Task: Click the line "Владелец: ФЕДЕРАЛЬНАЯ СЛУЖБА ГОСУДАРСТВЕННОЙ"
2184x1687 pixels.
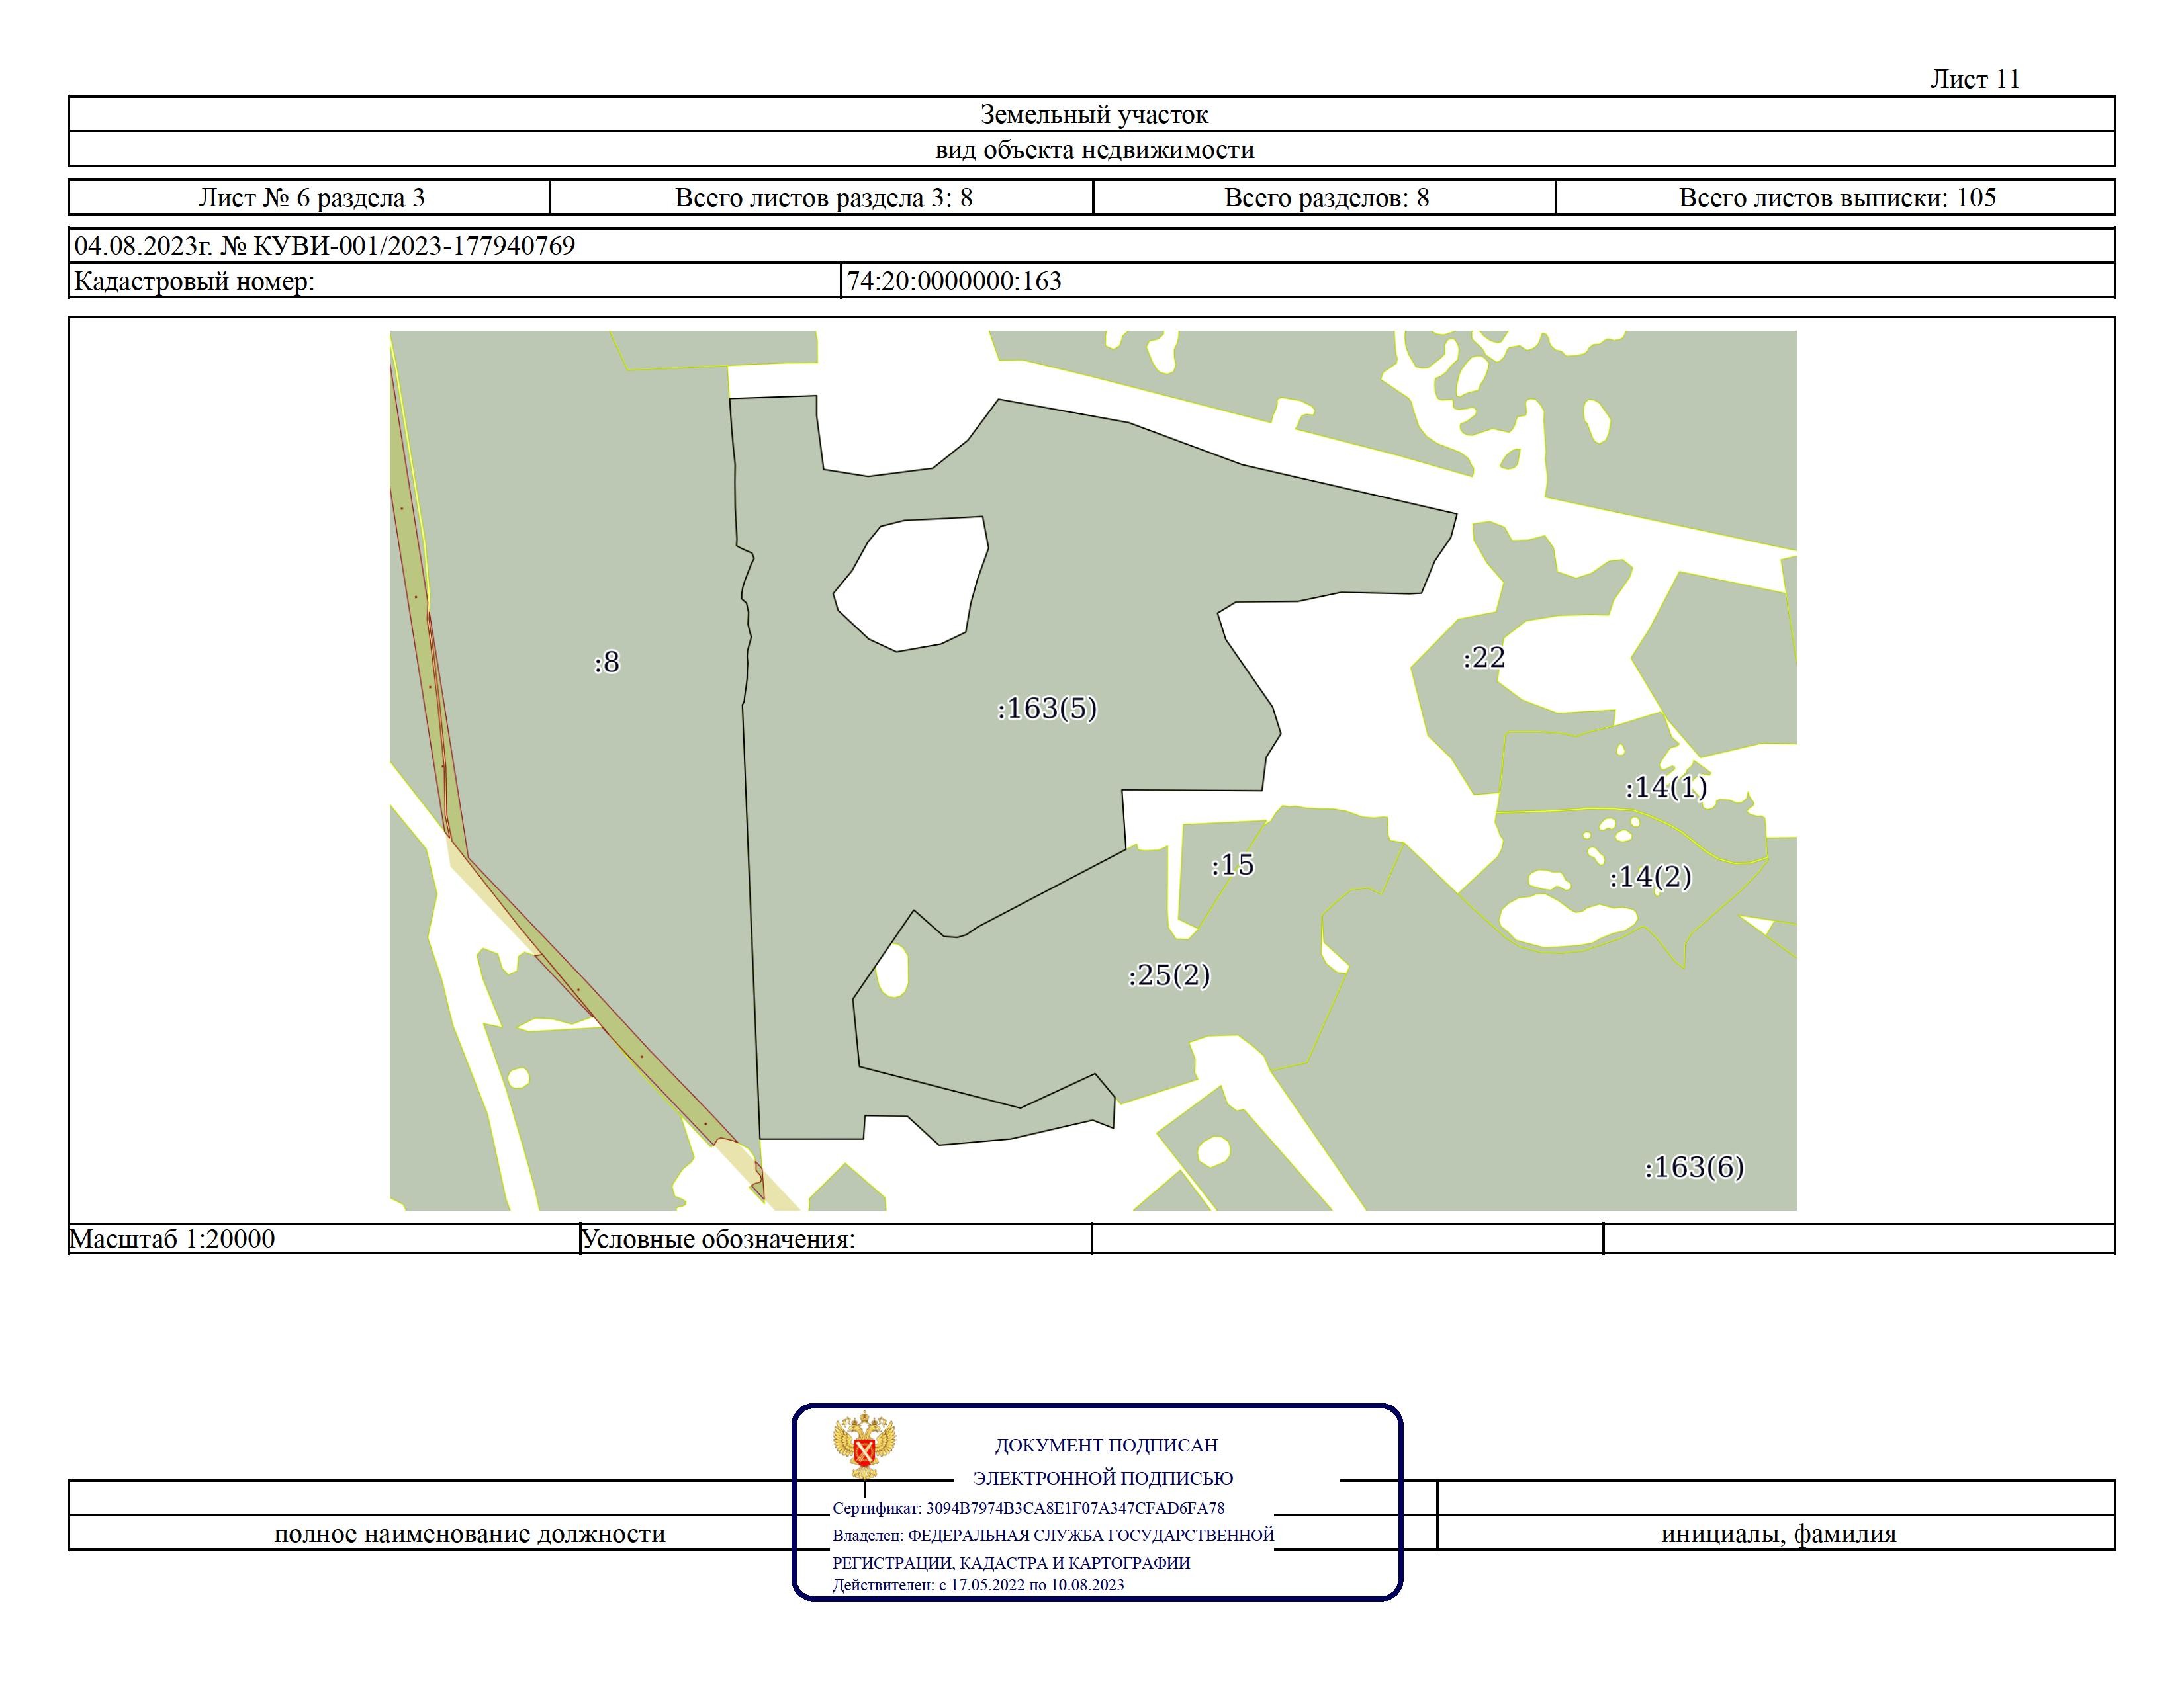Action: [1053, 1535]
